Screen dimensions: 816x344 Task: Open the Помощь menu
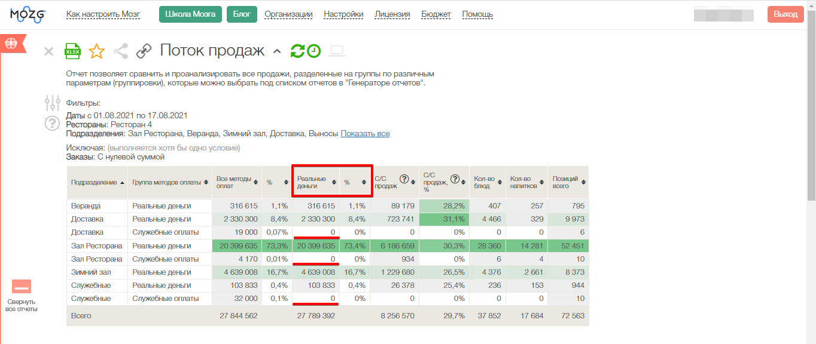[x=477, y=14]
